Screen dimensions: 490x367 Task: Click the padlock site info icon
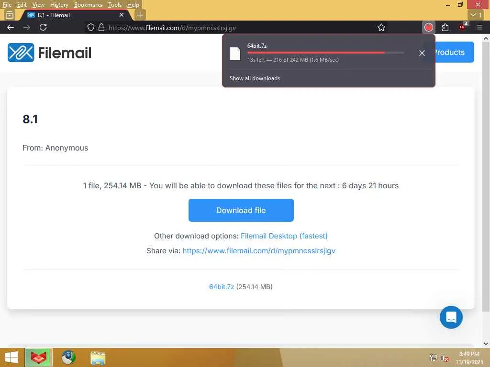click(101, 27)
